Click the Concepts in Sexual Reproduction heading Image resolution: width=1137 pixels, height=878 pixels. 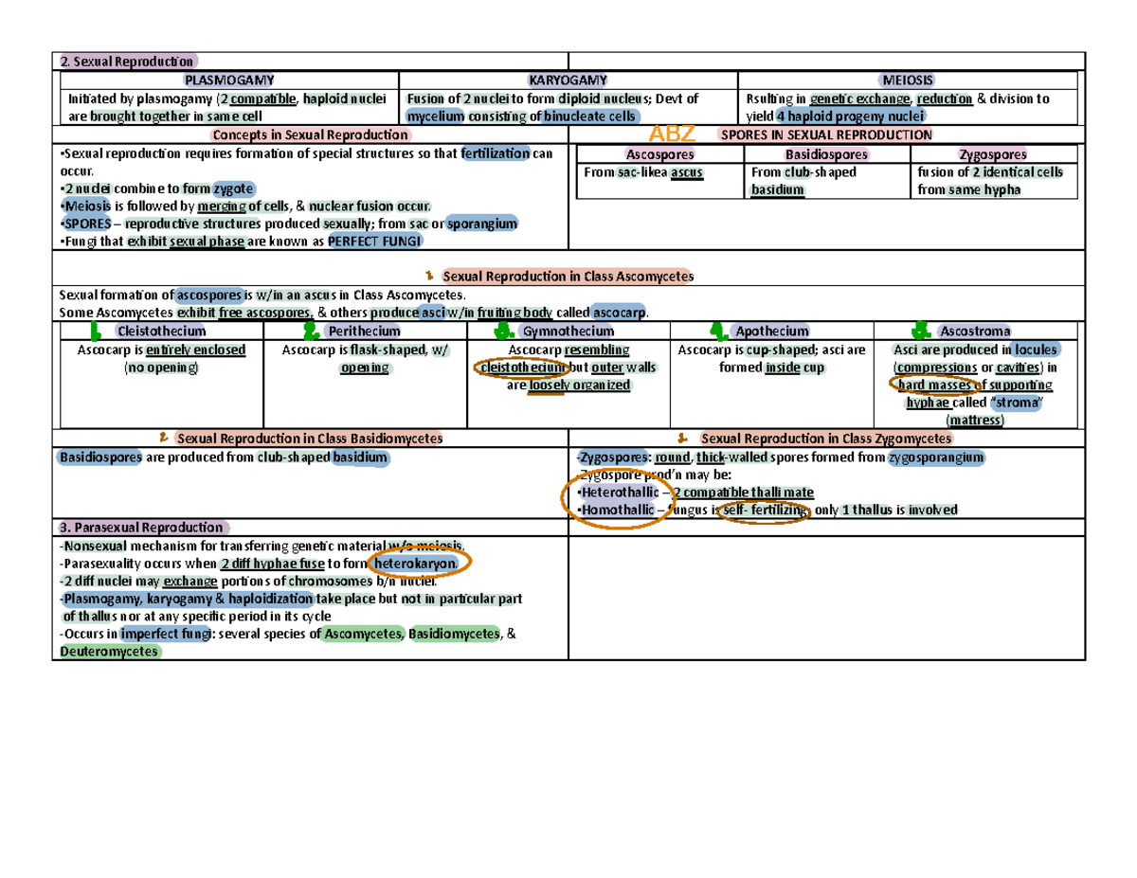click(x=311, y=134)
